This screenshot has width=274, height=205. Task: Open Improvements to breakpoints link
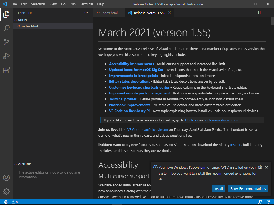[134, 76]
